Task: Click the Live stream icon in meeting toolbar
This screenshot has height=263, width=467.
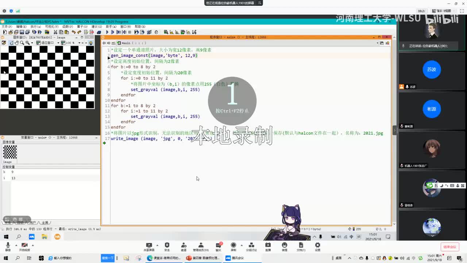Action: click(x=268, y=247)
